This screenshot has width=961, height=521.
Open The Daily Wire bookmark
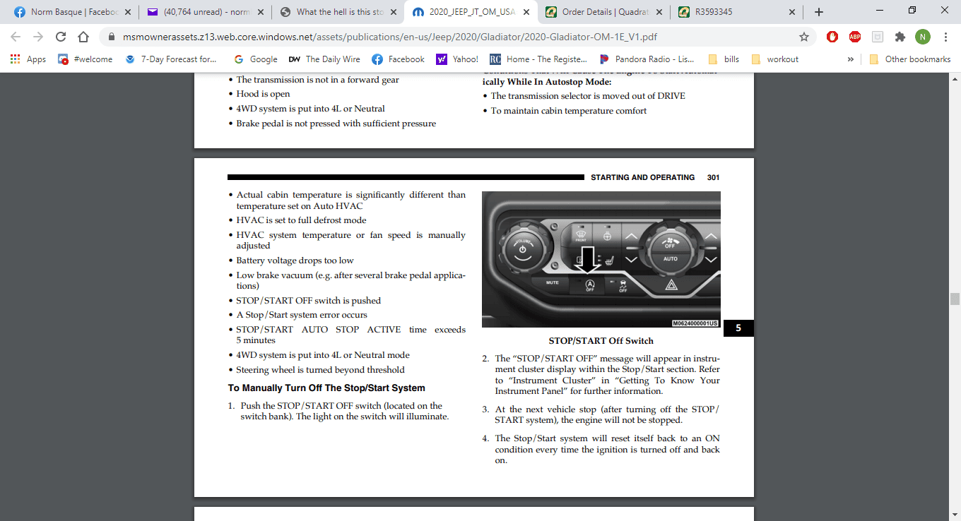pos(324,59)
